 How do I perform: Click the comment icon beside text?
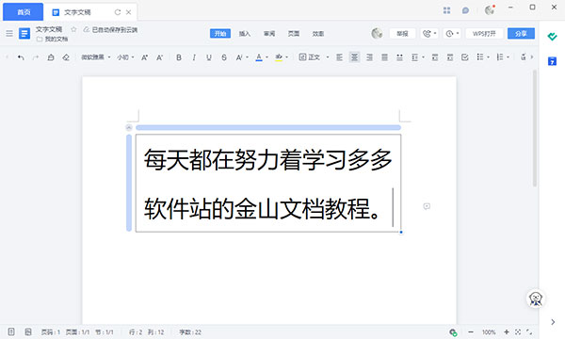[x=427, y=206]
